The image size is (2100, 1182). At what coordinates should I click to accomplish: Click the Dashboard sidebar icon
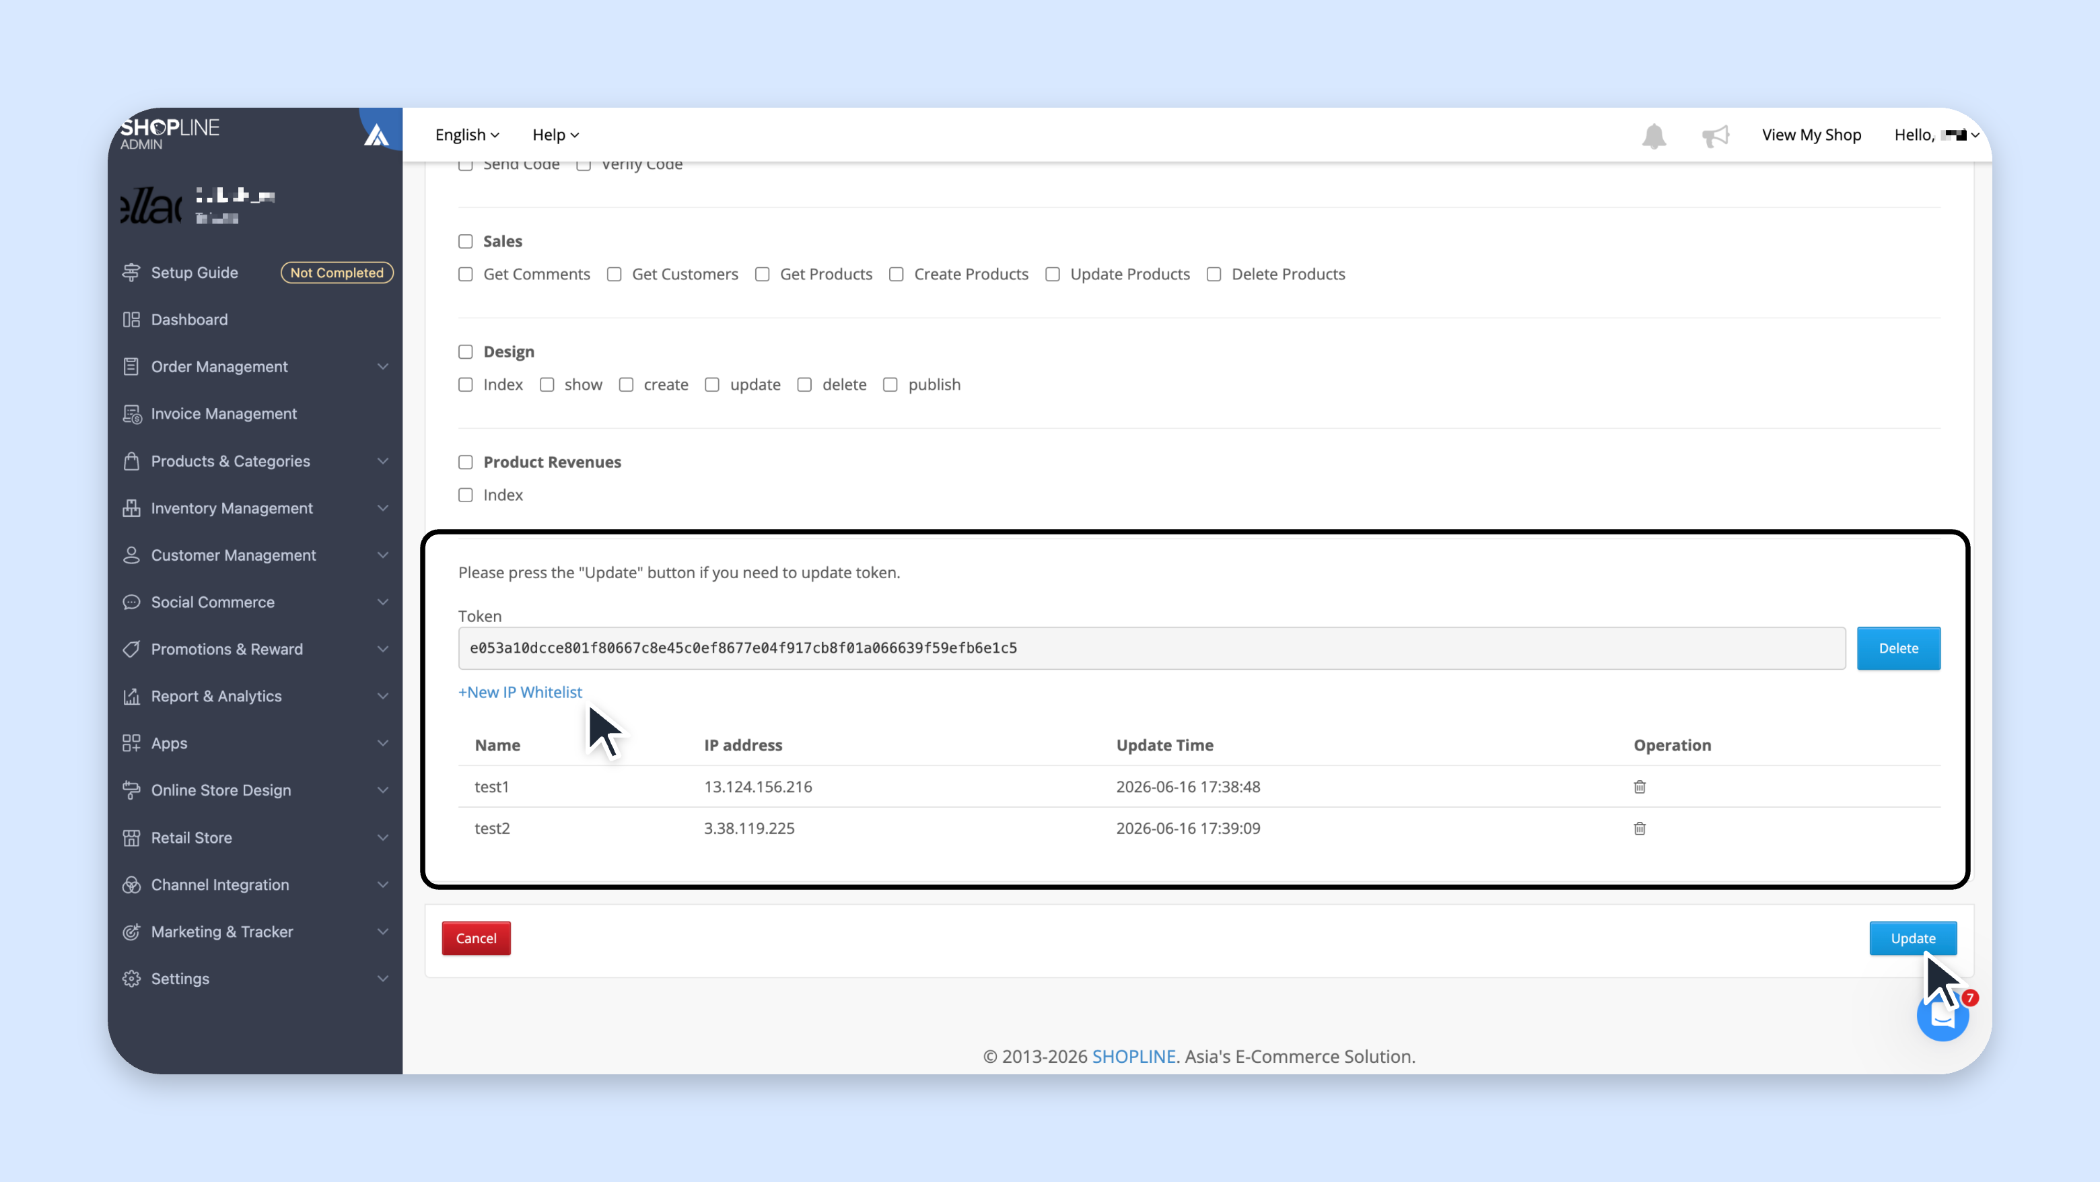point(131,320)
